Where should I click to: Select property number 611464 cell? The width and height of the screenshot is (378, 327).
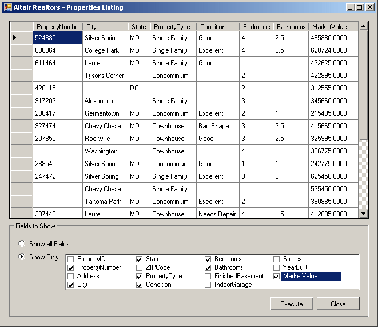[58, 63]
